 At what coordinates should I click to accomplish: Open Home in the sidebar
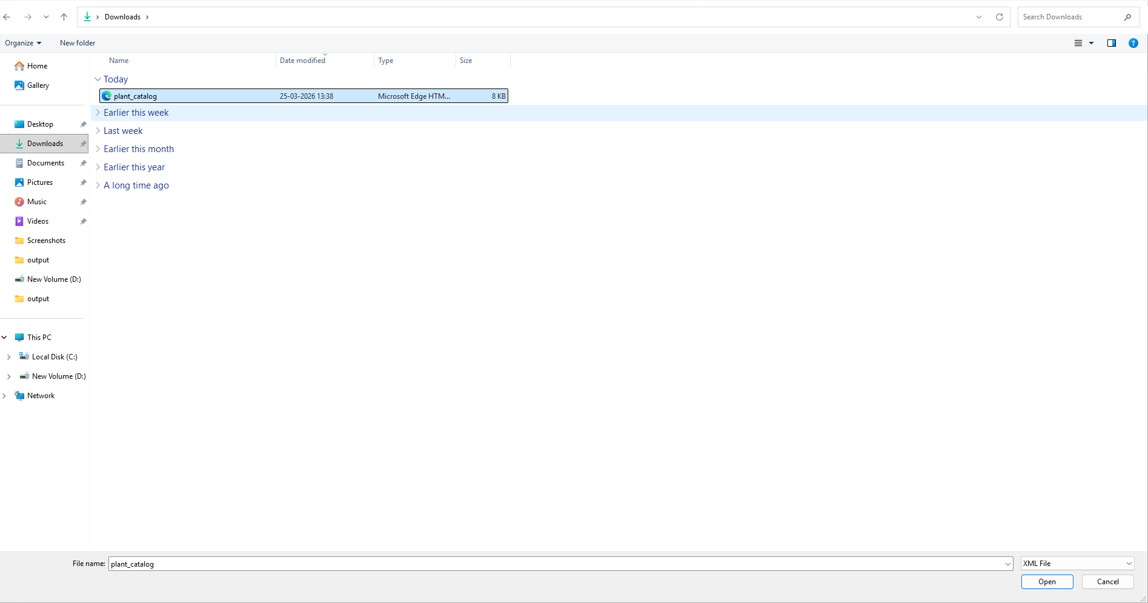(x=37, y=66)
